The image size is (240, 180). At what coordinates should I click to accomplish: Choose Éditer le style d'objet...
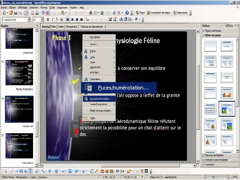[x=99, y=111]
